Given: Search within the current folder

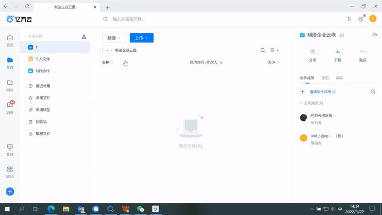Looking at the screenshot, I should click(x=263, y=50).
